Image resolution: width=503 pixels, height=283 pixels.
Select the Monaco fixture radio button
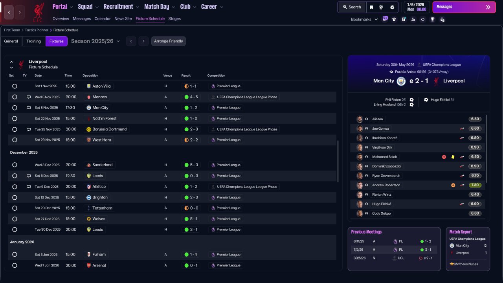(15, 97)
